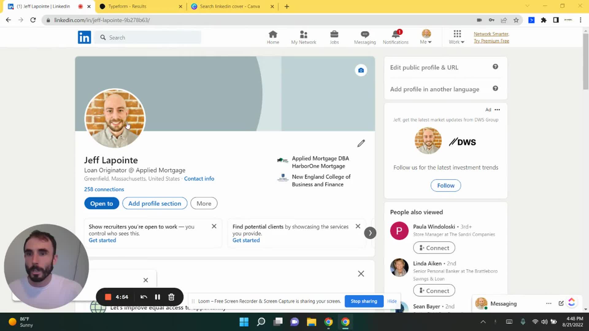The width and height of the screenshot is (589, 331).
Task: Dismiss the Find potential clients card
Action: pyautogui.click(x=358, y=226)
